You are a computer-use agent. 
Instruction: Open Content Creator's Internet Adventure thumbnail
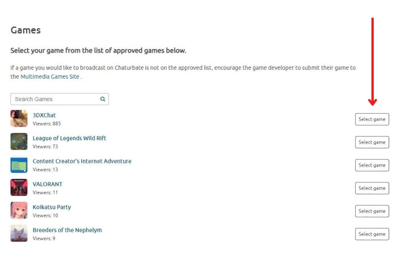19,165
